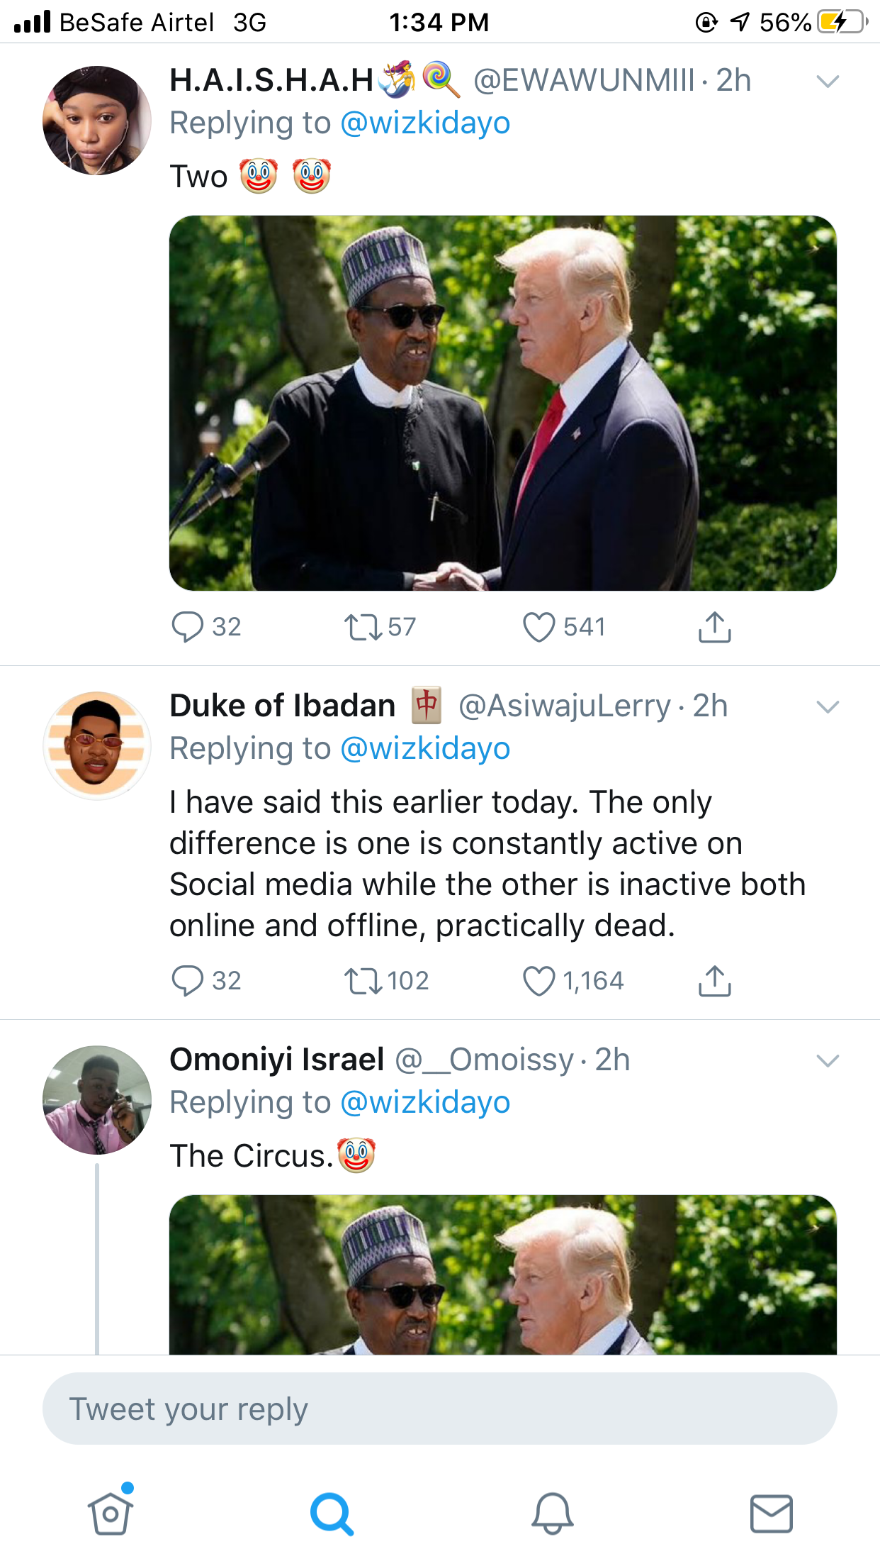This screenshot has height=1566, width=880.
Task: Open the Notifications bell tab
Action: click(552, 1513)
